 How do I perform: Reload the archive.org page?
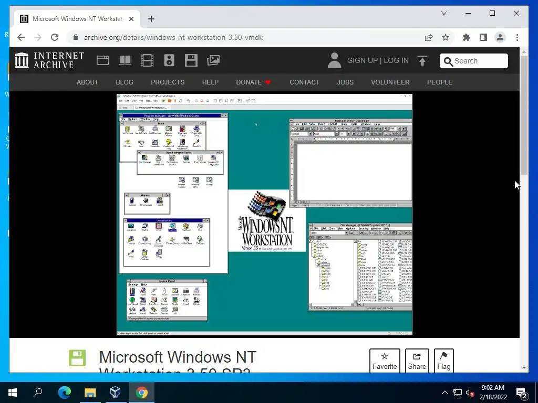pos(55,37)
